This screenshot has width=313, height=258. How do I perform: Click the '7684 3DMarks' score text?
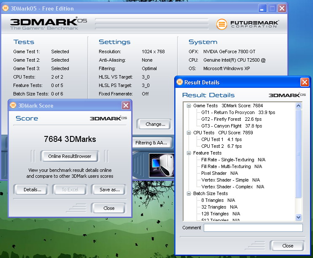tap(70, 139)
